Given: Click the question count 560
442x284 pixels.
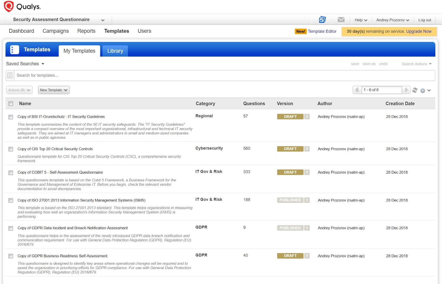Looking at the screenshot, I should coord(247,148).
